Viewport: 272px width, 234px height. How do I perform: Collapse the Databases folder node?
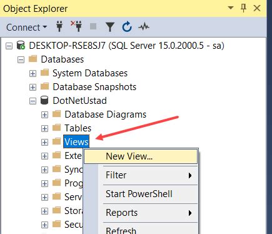[21, 59]
